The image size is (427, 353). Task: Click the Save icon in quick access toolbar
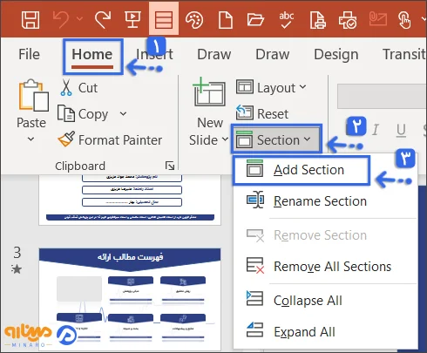click(x=30, y=20)
